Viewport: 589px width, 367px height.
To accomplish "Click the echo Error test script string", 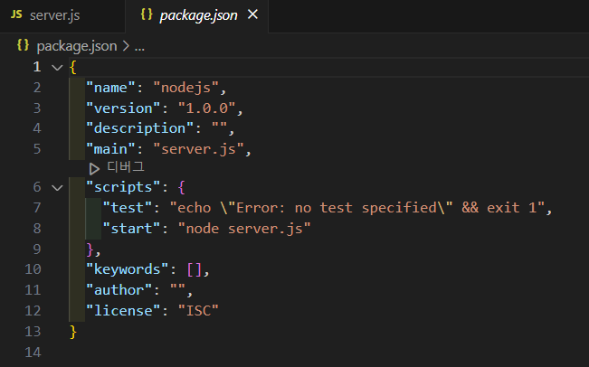I will click(357, 208).
